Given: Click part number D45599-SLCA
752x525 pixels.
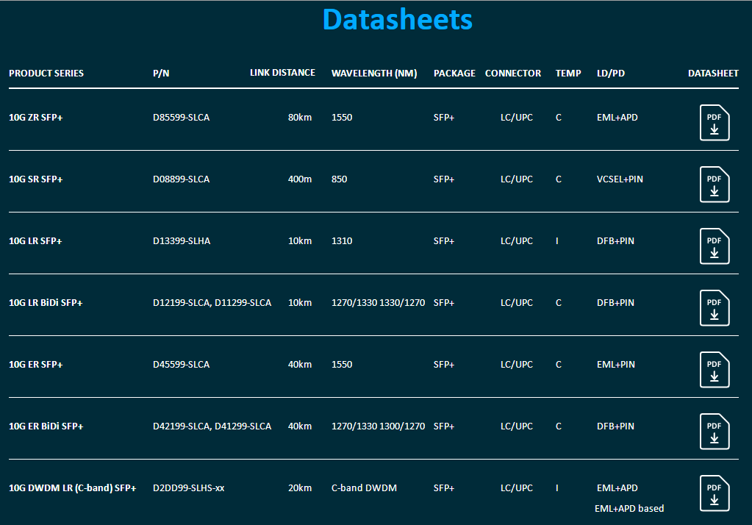Looking at the screenshot, I should click(182, 365).
